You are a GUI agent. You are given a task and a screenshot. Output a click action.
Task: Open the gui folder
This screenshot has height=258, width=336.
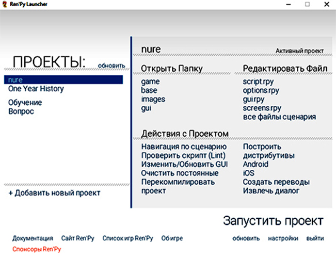[x=146, y=108]
